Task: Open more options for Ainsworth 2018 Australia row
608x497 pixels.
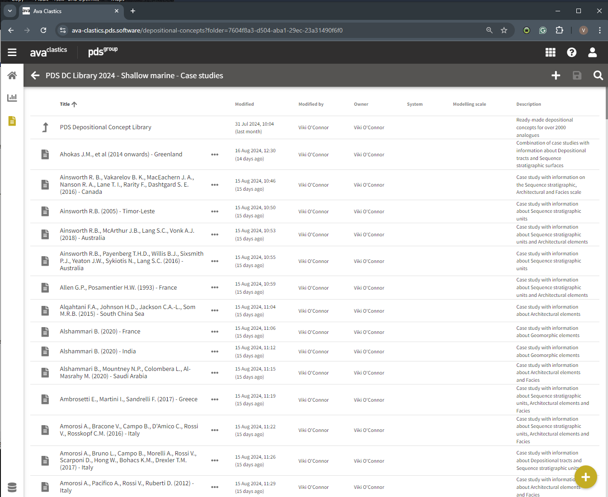Action: tap(215, 234)
